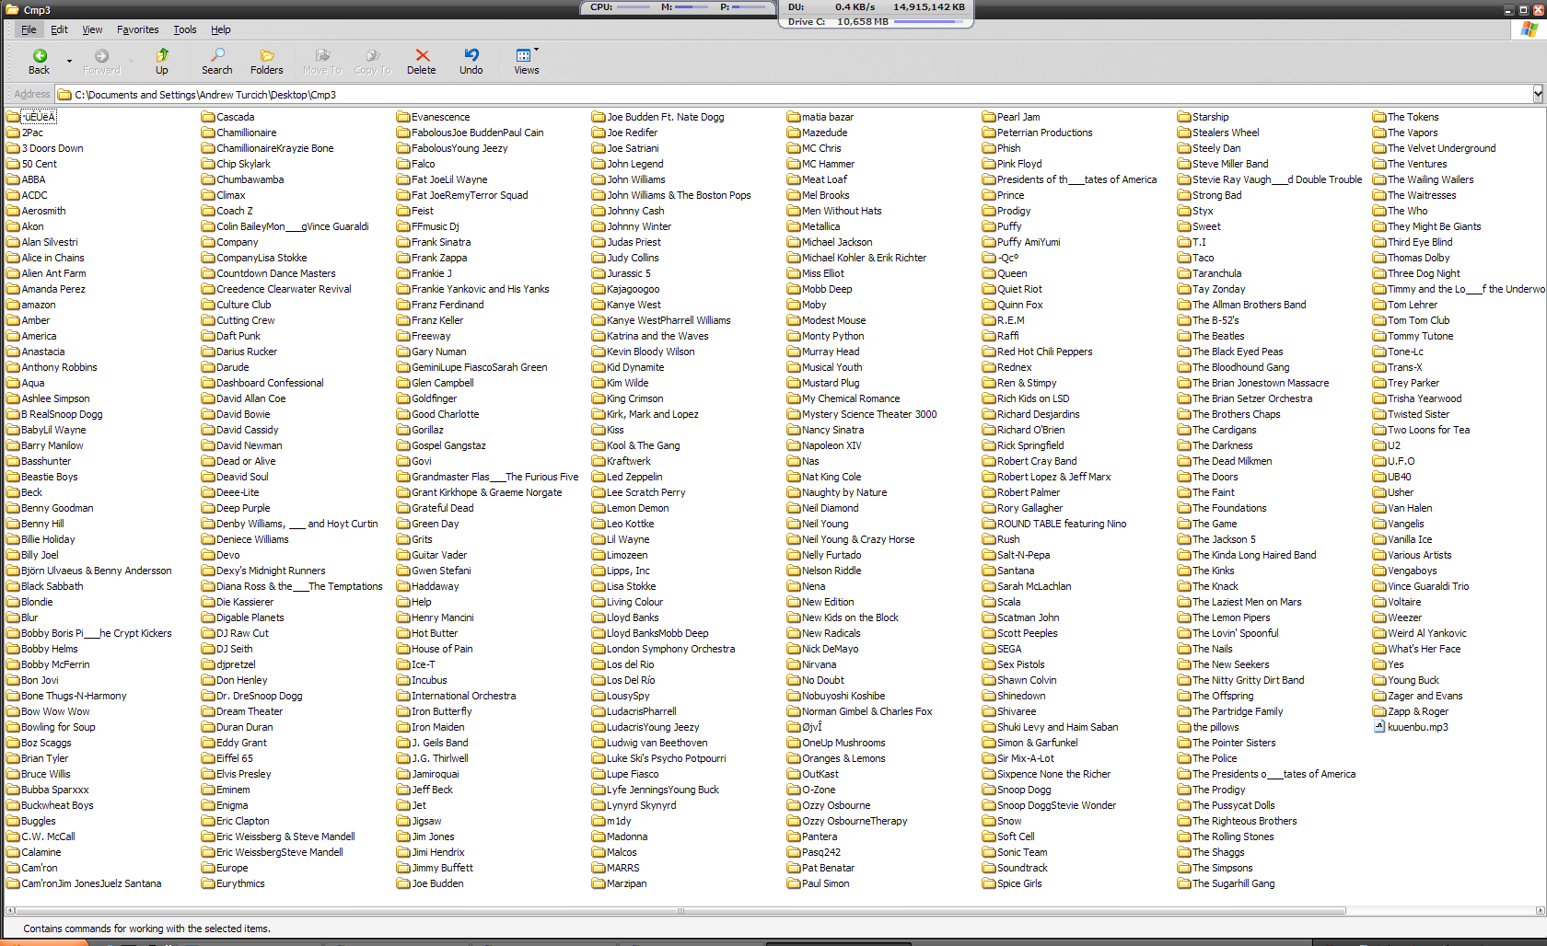Screen dimensions: 1547x946
Task: Delete the selected item
Action: point(422,62)
